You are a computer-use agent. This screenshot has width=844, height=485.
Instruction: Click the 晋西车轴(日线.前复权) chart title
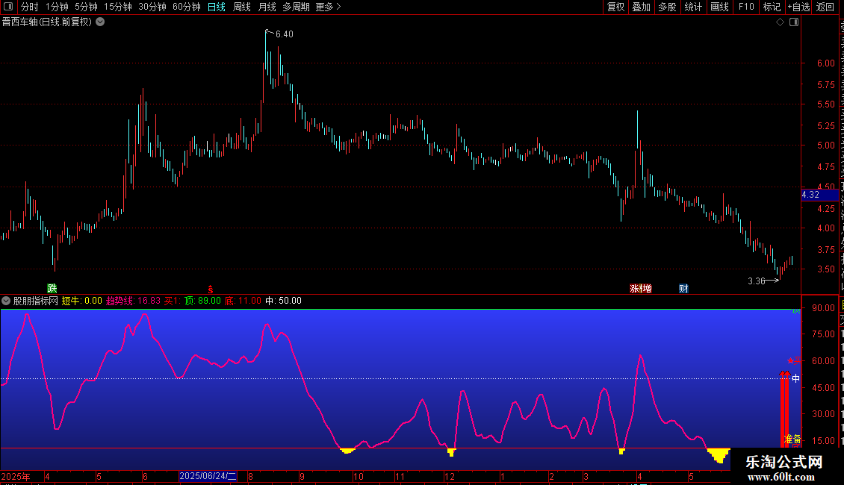[x=47, y=22]
